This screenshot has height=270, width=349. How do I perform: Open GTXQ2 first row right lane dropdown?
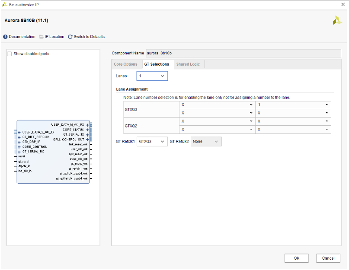[293, 121]
